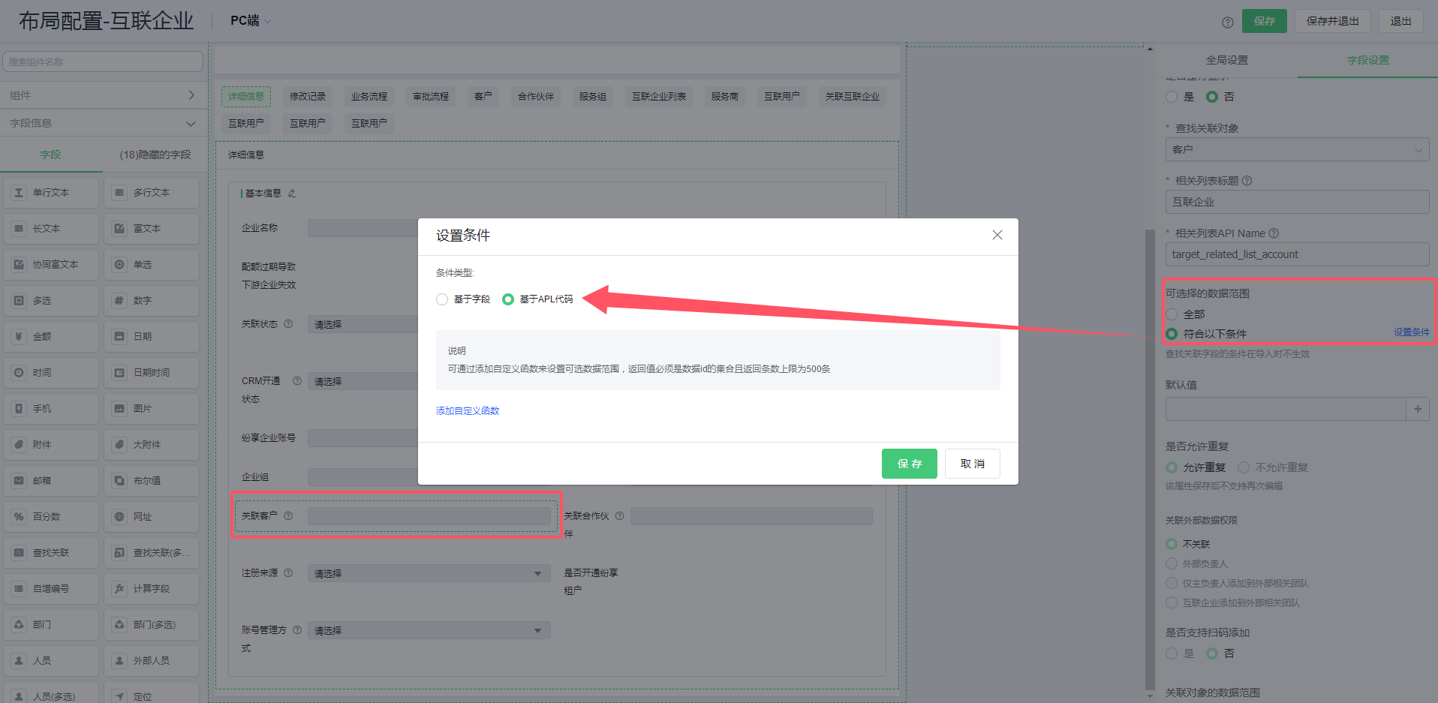
Task: Select the 查找关联 field type icon
Action: 50,552
